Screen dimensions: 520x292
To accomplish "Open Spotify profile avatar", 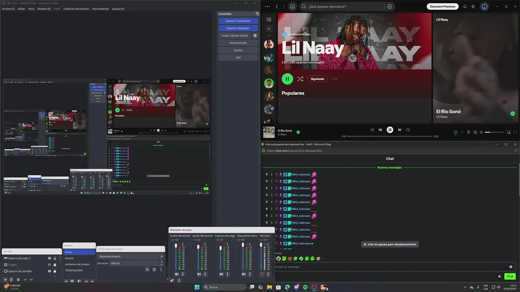I will pyautogui.click(x=484, y=6).
